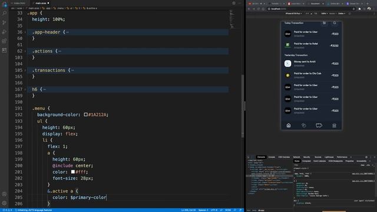
Task: Click UTF-8 encoding in the status bar
Action: (x=214, y=210)
